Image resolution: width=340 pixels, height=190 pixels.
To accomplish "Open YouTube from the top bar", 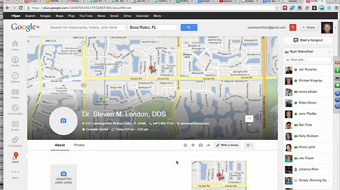I will click(86, 16).
